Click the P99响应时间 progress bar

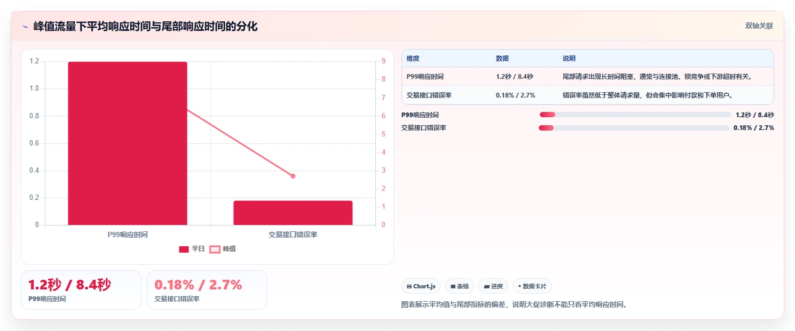point(635,115)
